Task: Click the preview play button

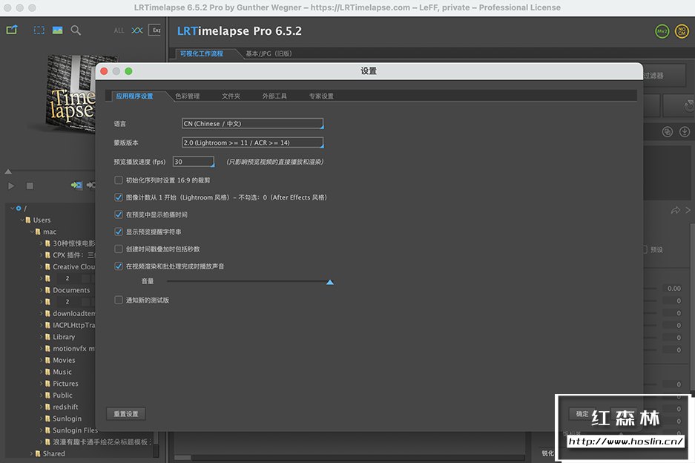Action: [12, 185]
